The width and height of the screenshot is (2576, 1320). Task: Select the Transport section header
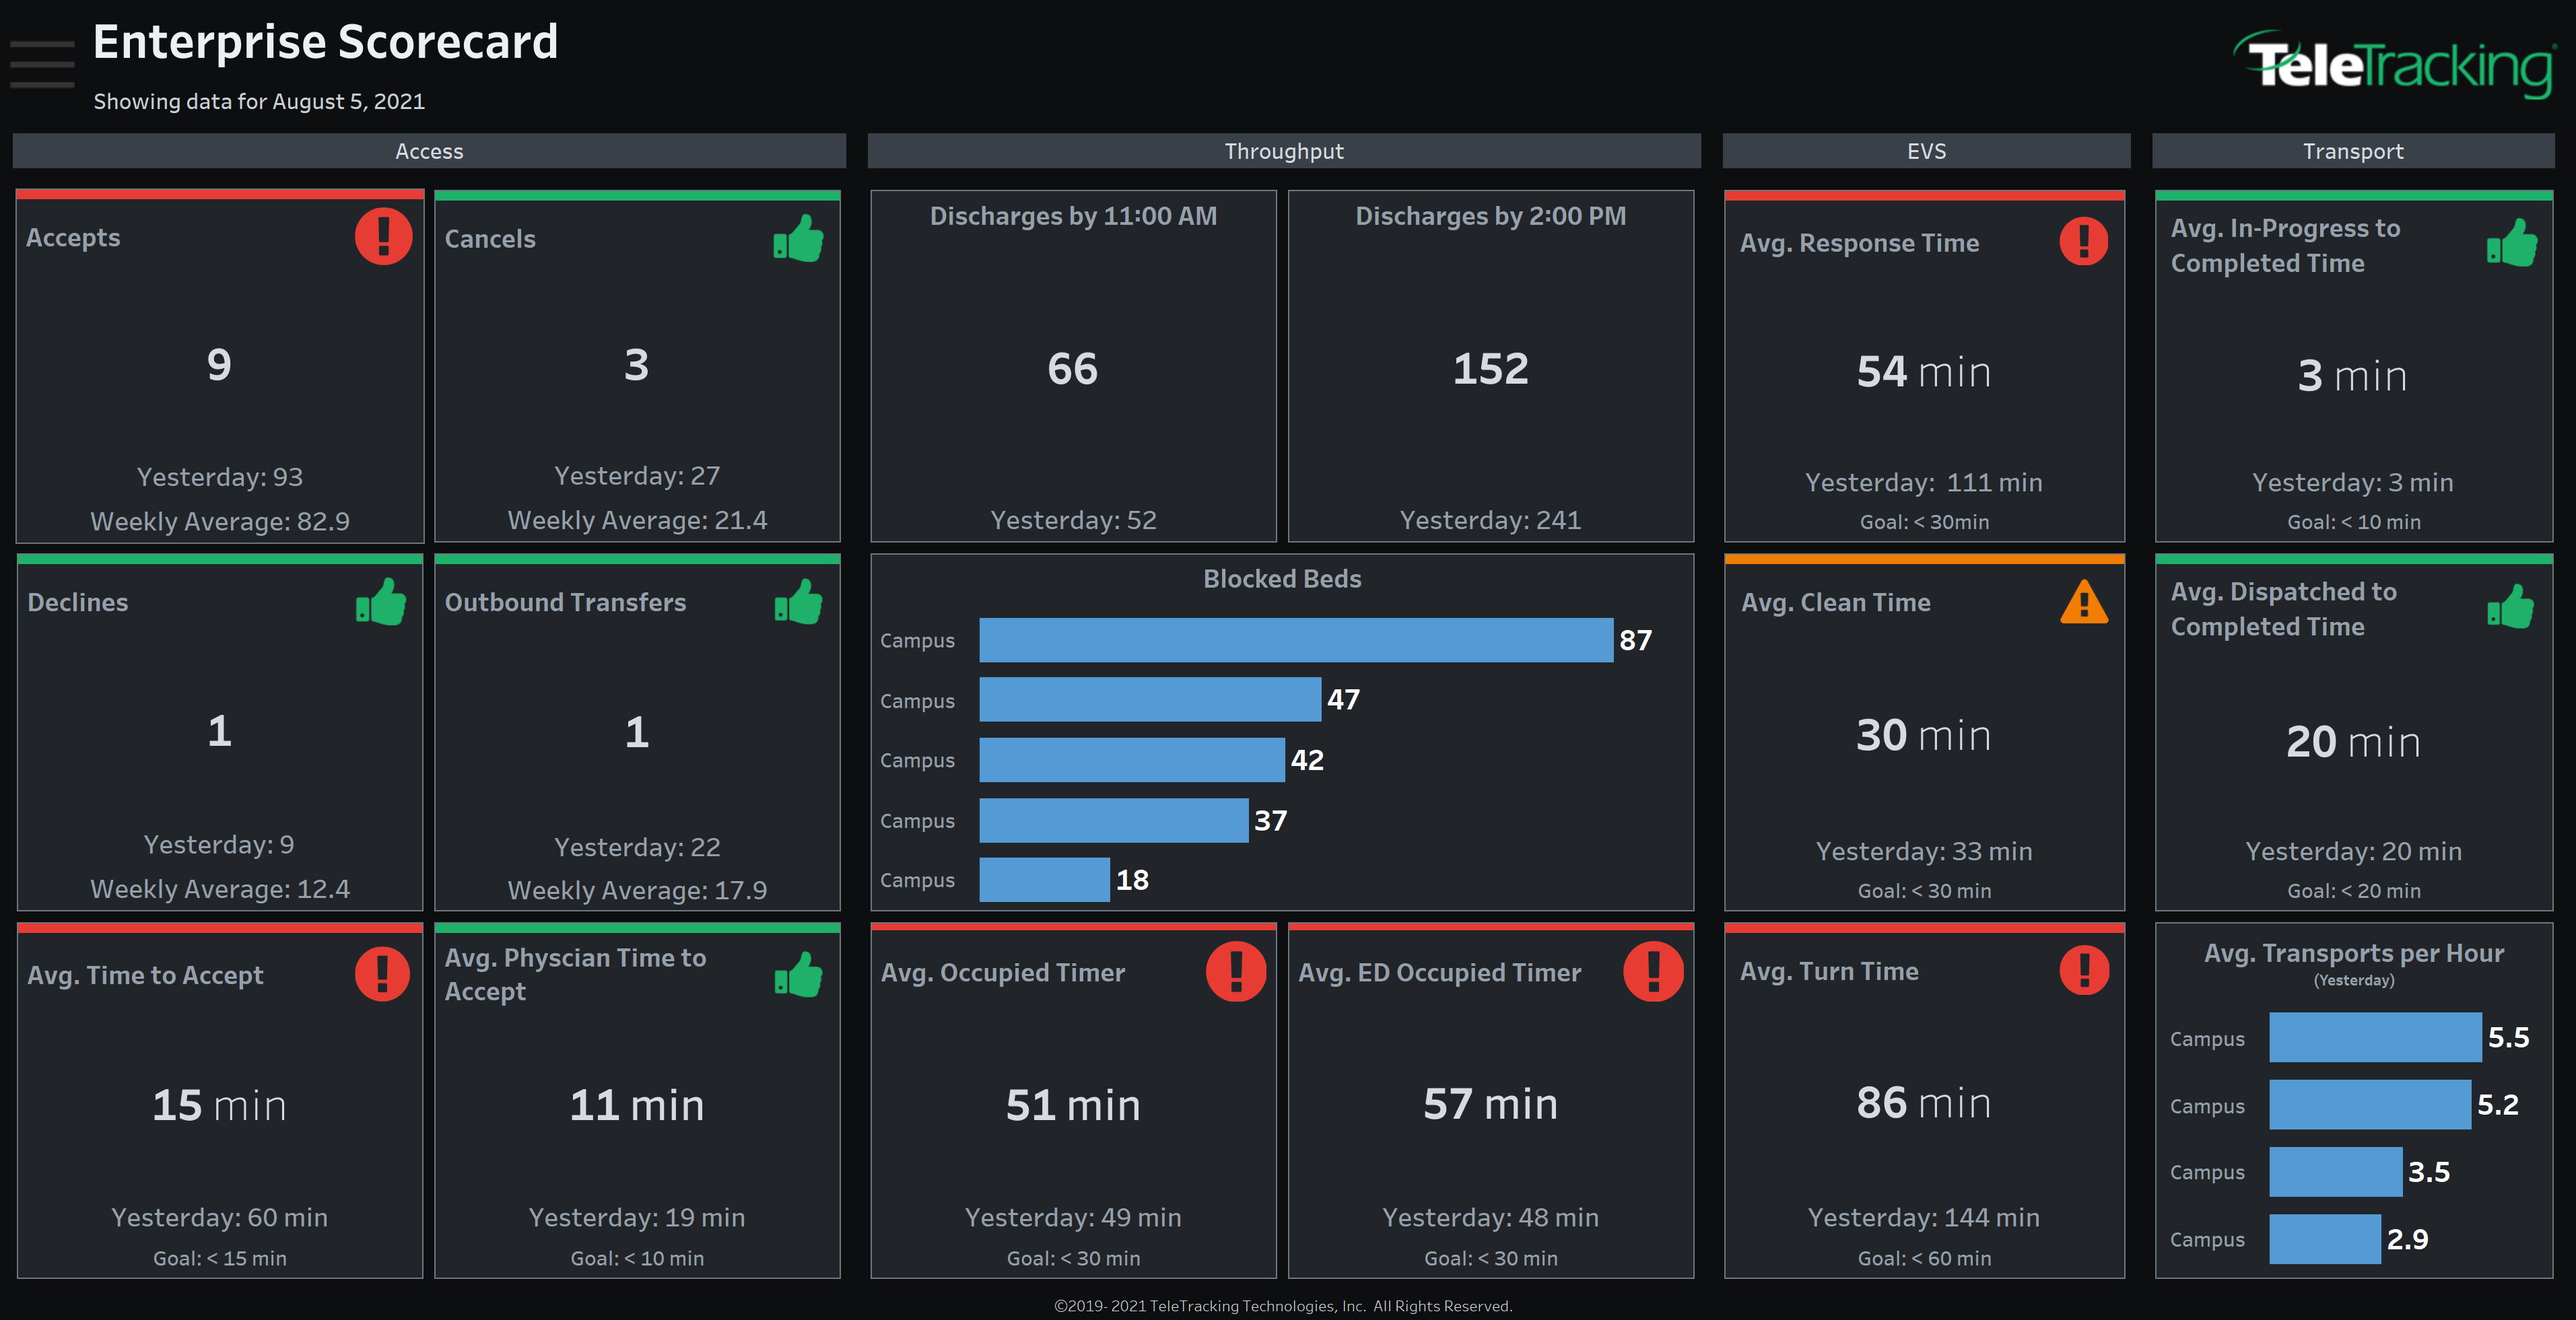tap(2353, 151)
